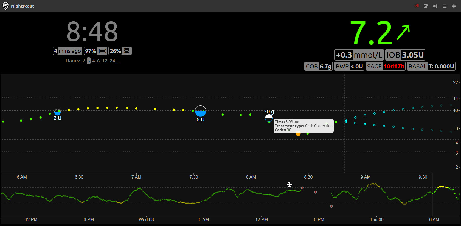461x226 pixels.
Task: Switch chart to 12 hours view
Action: pyautogui.click(x=105, y=61)
